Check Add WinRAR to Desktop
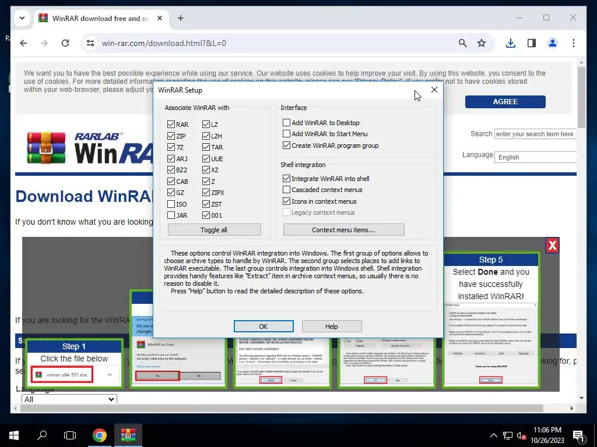 pyautogui.click(x=286, y=122)
